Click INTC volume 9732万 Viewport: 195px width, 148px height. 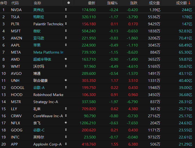click(x=154, y=137)
